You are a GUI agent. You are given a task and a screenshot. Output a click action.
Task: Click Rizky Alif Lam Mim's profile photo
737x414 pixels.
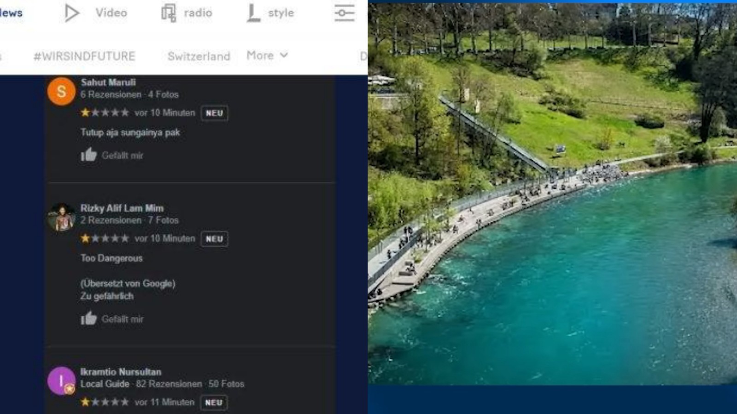61,217
